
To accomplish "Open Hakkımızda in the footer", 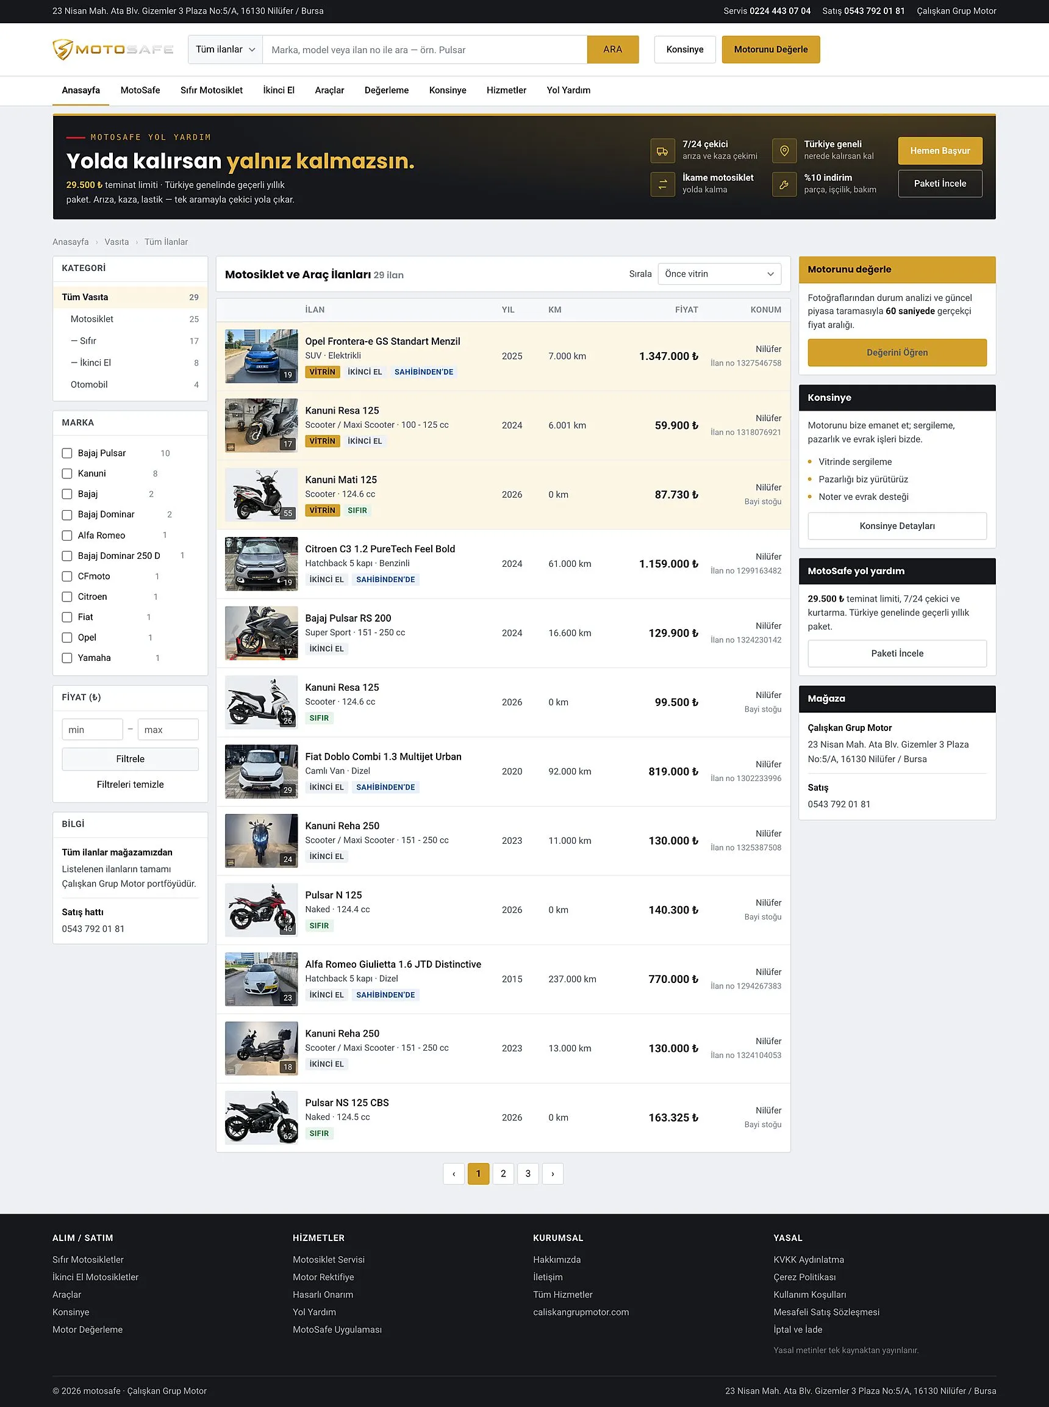I will (x=557, y=1259).
